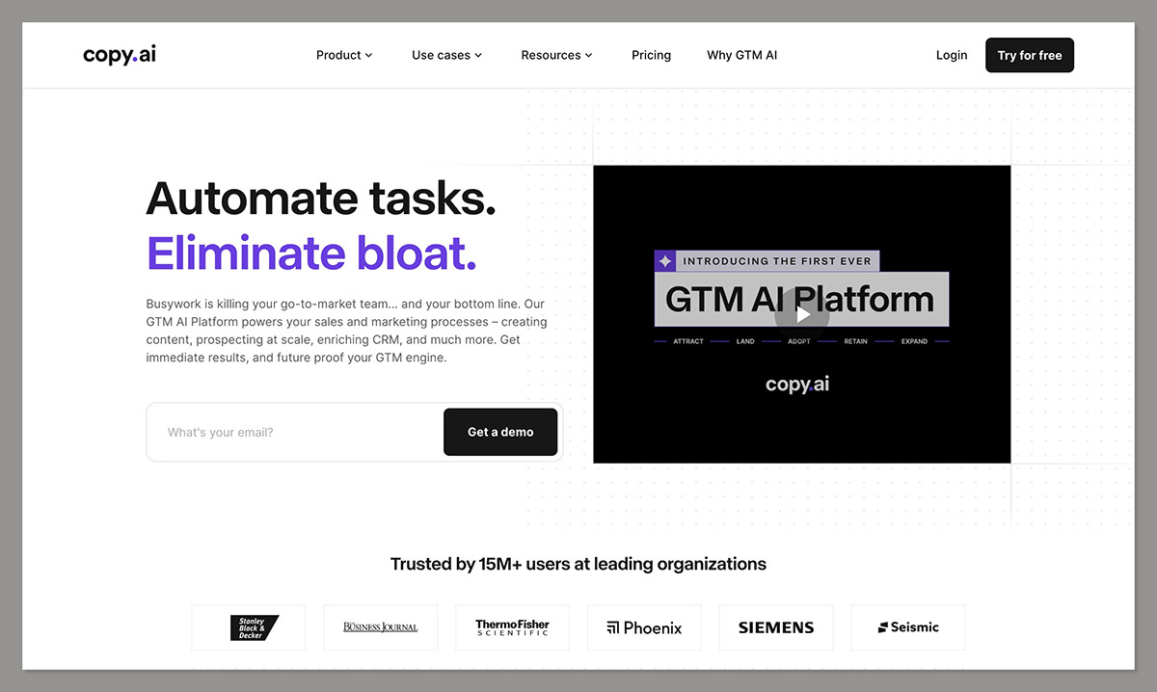Select the Phoenix company logo

tap(643, 626)
